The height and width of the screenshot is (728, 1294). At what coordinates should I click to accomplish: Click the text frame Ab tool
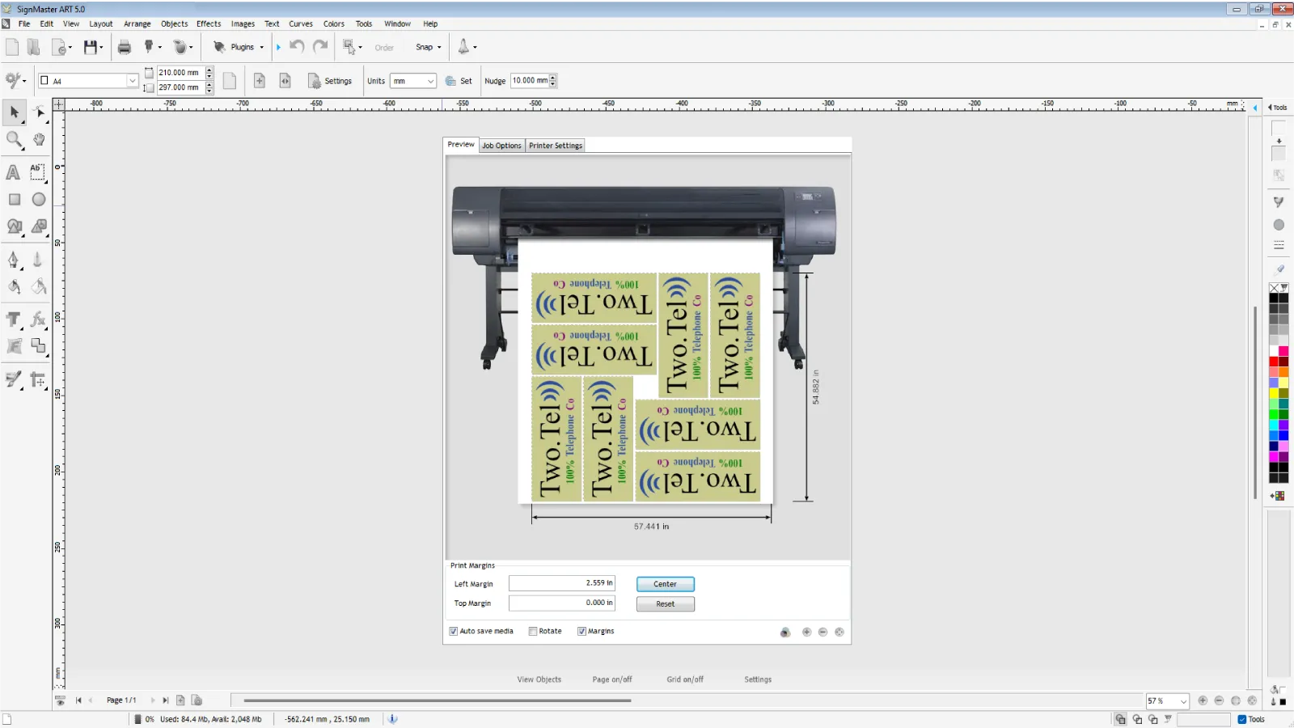[x=38, y=172]
